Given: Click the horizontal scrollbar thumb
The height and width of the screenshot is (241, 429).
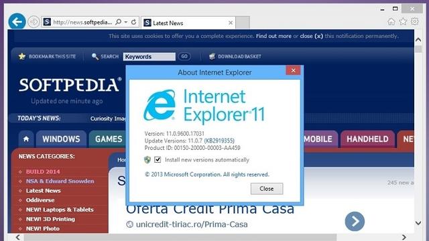Looking at the screenshot, I should tap(180, 237).
